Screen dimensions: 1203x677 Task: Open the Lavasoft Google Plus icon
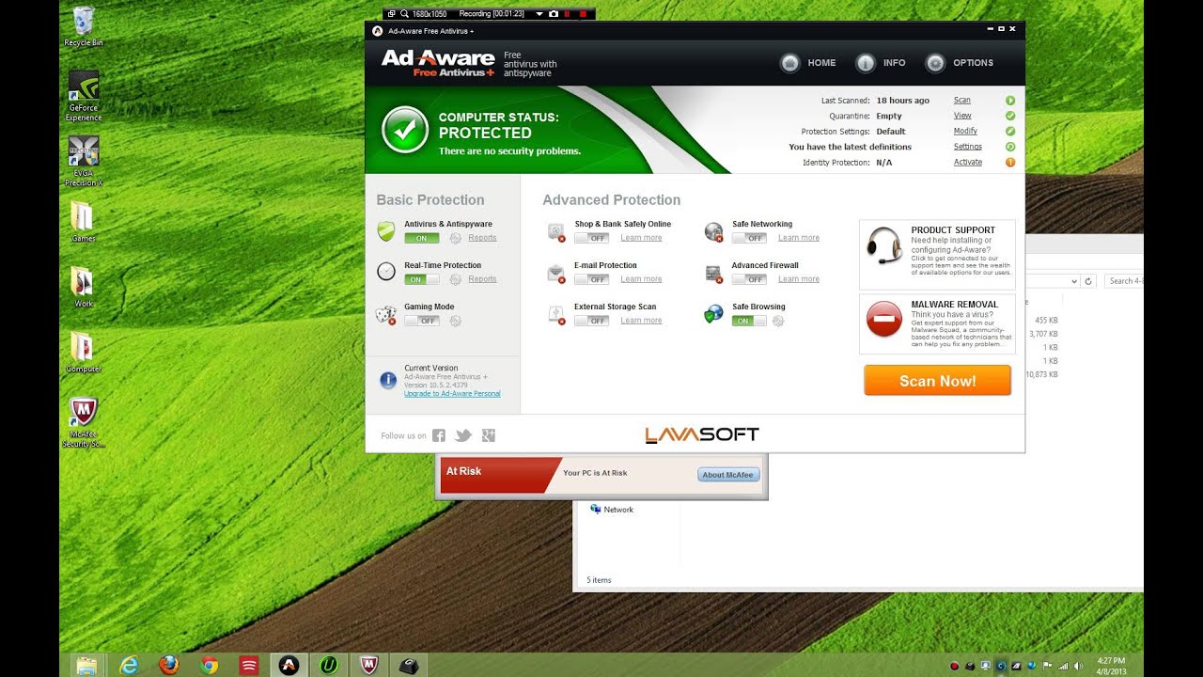(488, 435)
